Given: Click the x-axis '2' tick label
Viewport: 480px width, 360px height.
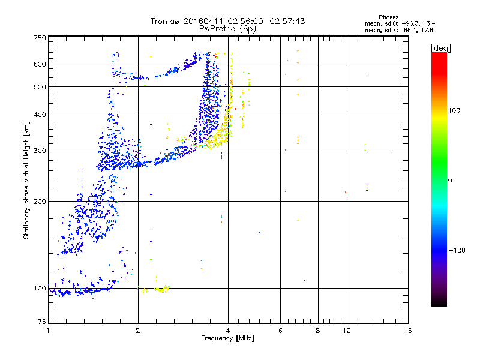Looking at the screenshot, I should 138,331.
